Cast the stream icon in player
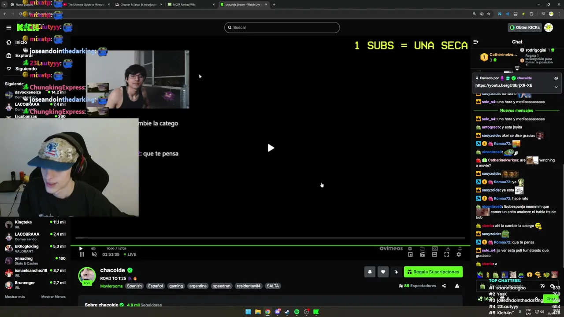Viewport: 564px width, 317px height. [x=422, y=254]
